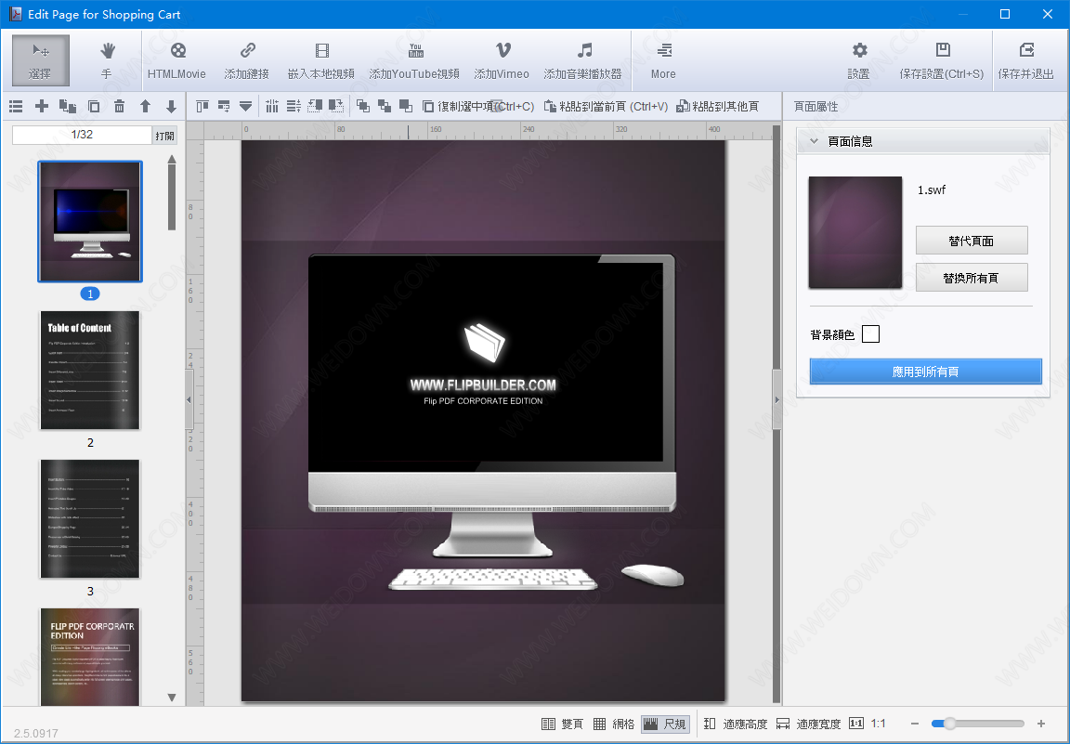Click 保存并退出 save and exit
The width and height of the screenshot is (1070, 744).
coord(1025,60)
